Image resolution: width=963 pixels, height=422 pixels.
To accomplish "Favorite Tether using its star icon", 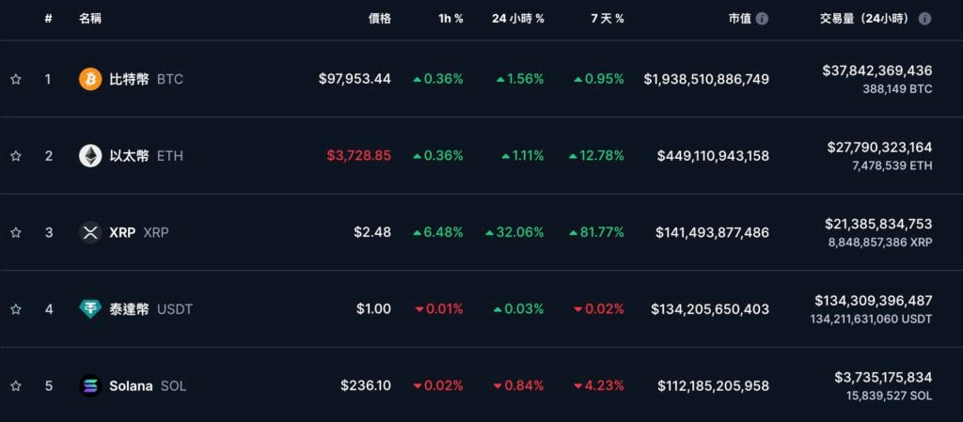I will click(x=15, y=309).
